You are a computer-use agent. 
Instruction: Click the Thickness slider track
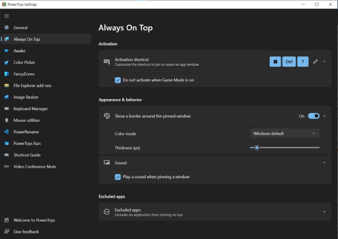(285, 148)
